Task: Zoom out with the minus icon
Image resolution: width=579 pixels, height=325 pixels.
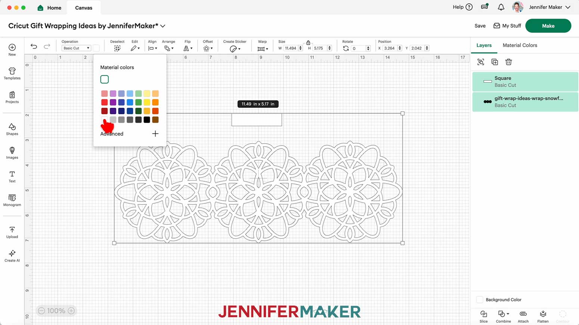Action: [41, 310]
